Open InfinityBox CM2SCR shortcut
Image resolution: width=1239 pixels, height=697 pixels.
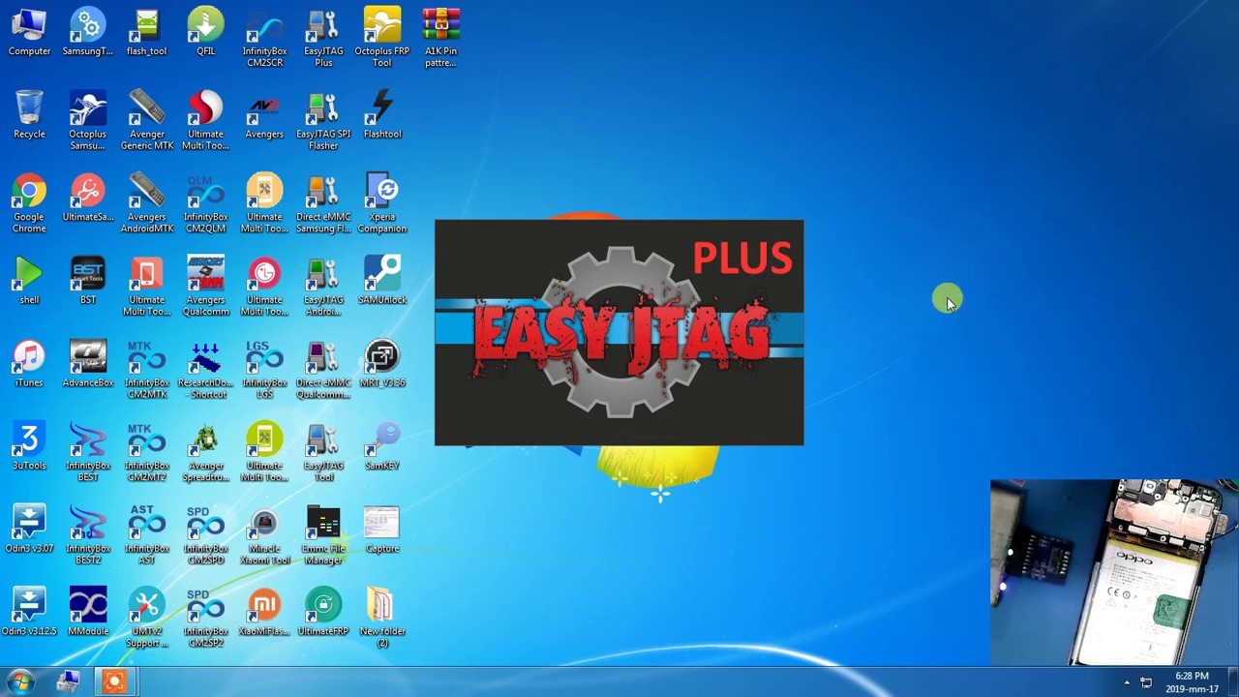(x=264, y=39)
